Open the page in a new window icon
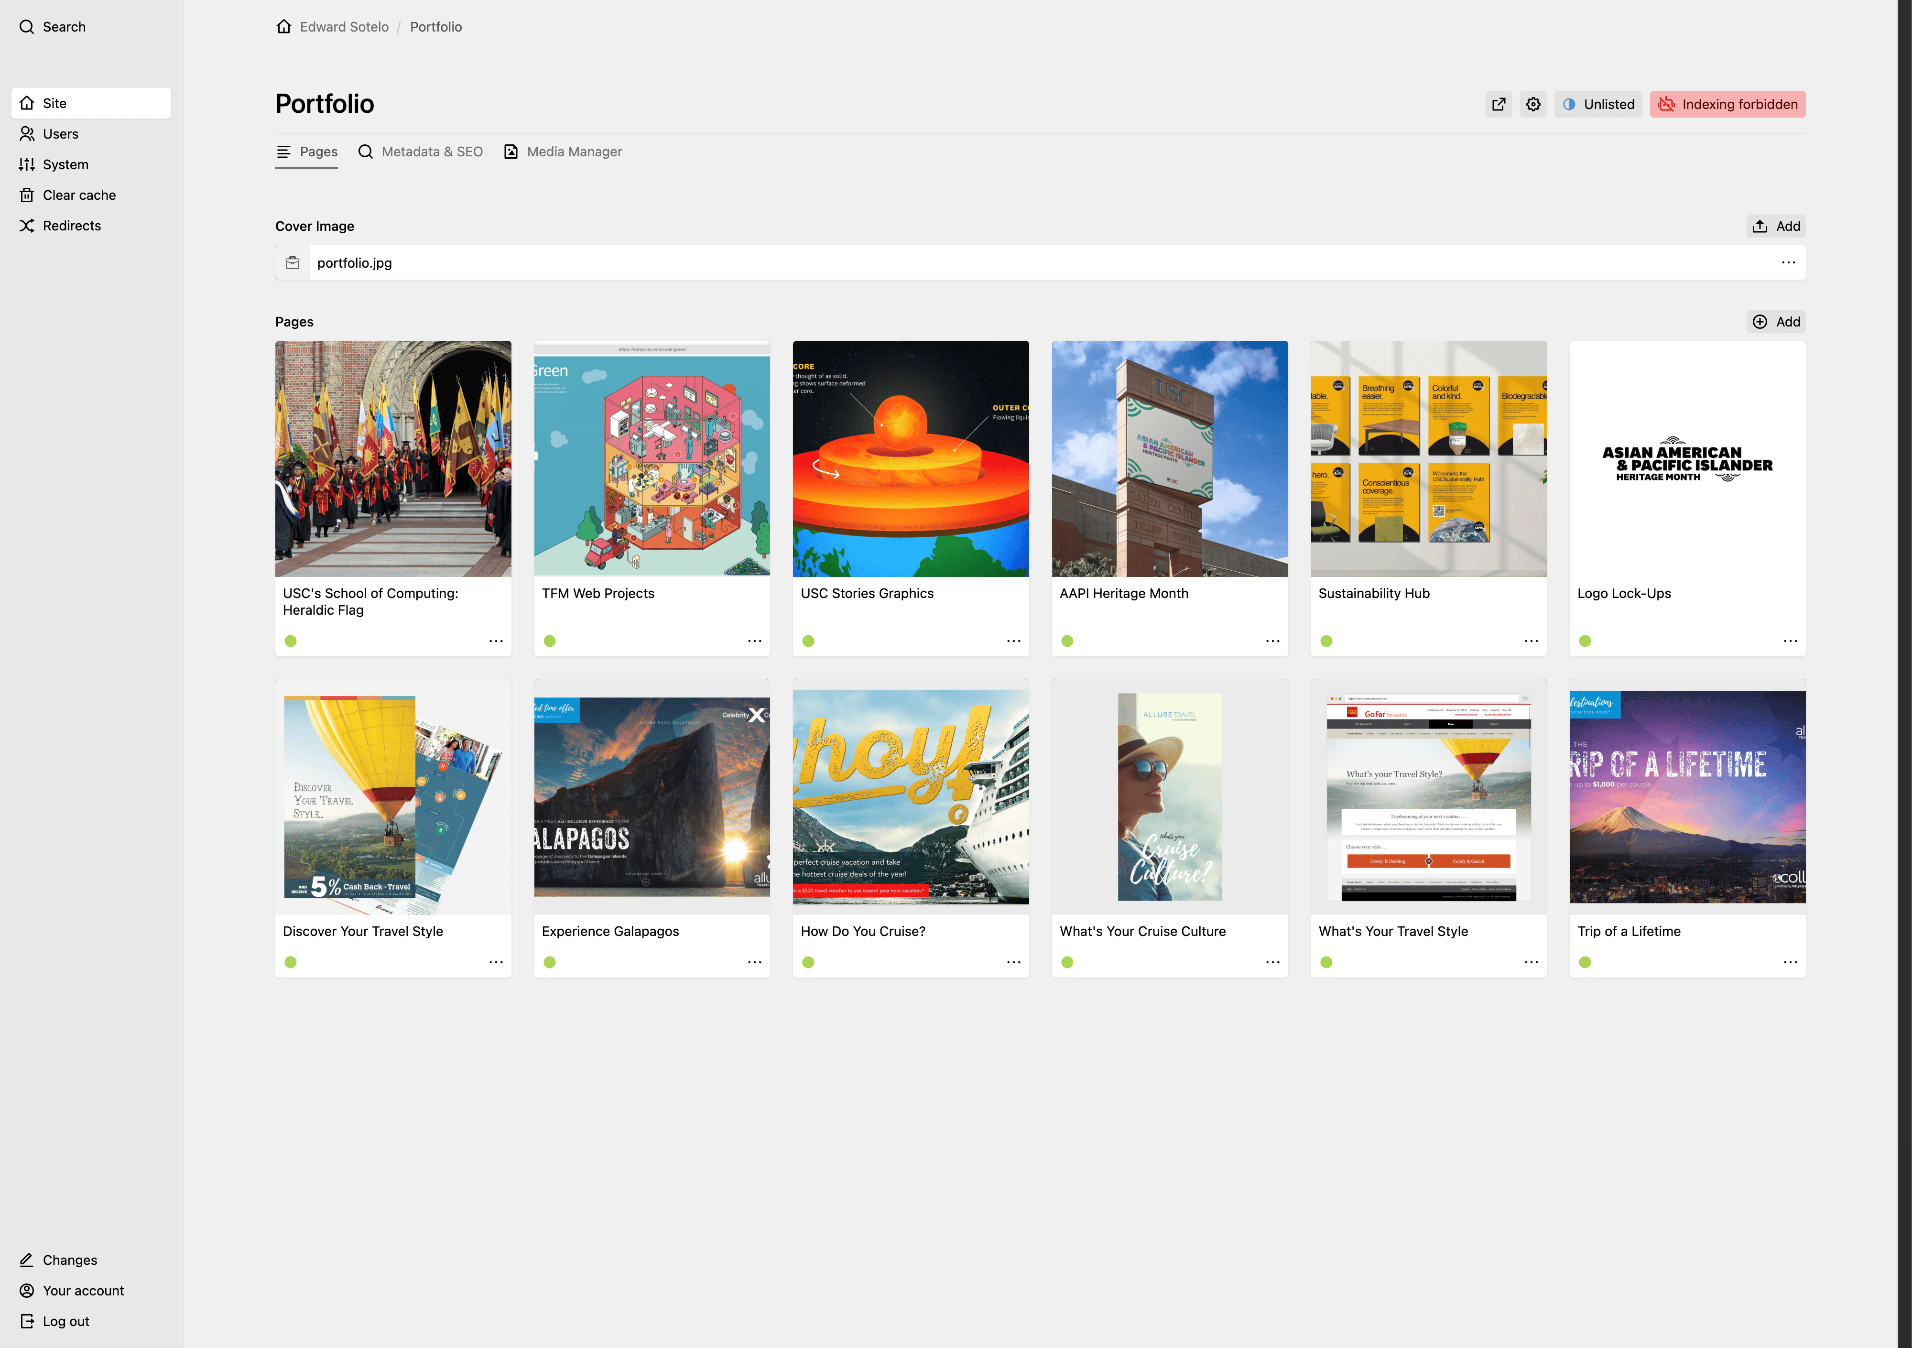1912x1348 pixels. coord(1499,104)
